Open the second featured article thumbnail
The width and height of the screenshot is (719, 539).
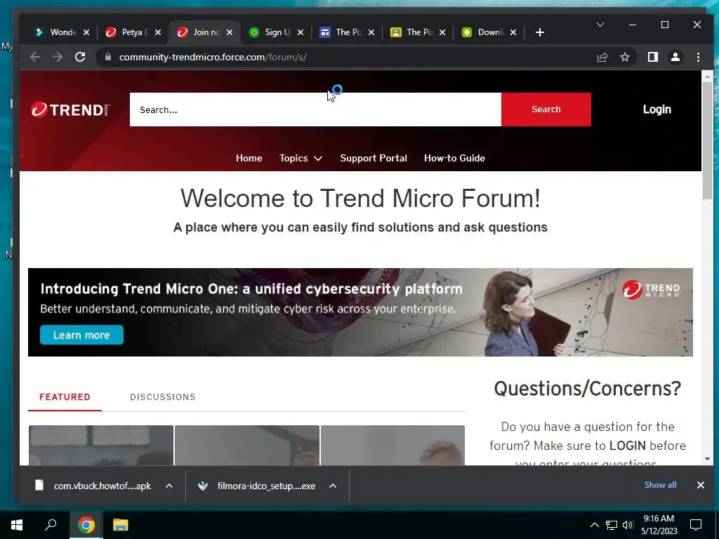[246, 445]
